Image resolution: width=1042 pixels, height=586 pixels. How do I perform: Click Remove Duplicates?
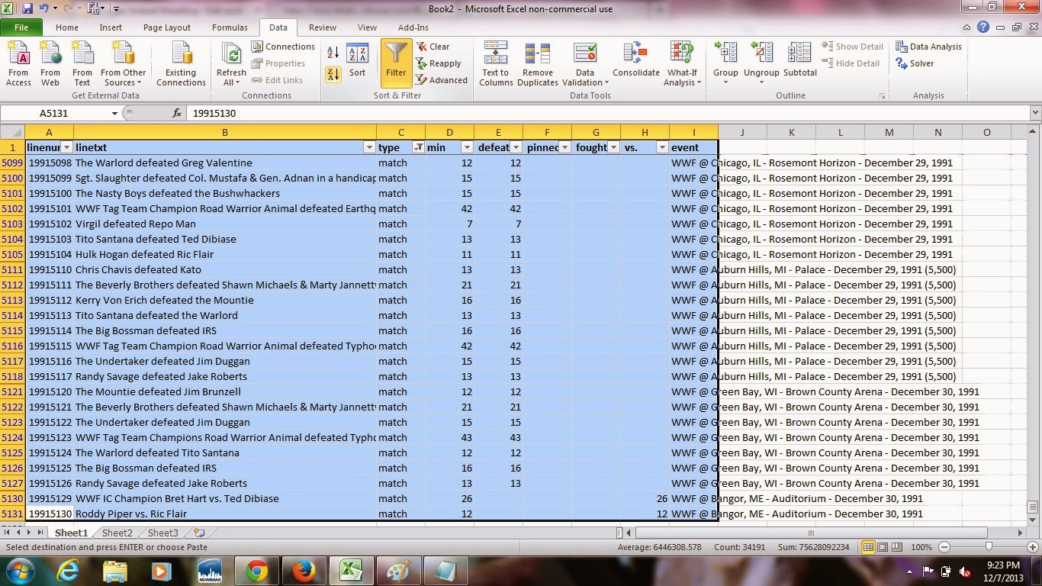point(538,64)
